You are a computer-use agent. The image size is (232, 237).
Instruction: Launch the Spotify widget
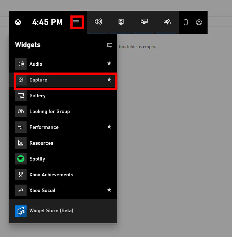[x=37, y=159]
